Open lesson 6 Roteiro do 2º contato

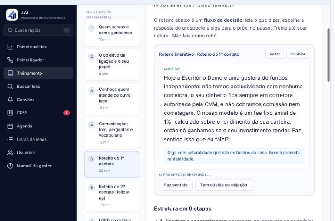pos(112,195)
